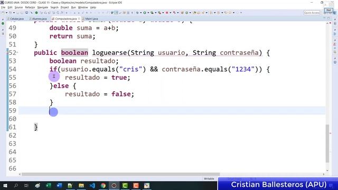338x190 pixels.
Task: Switch to the Celular.java tab
Action: (15, 19)
